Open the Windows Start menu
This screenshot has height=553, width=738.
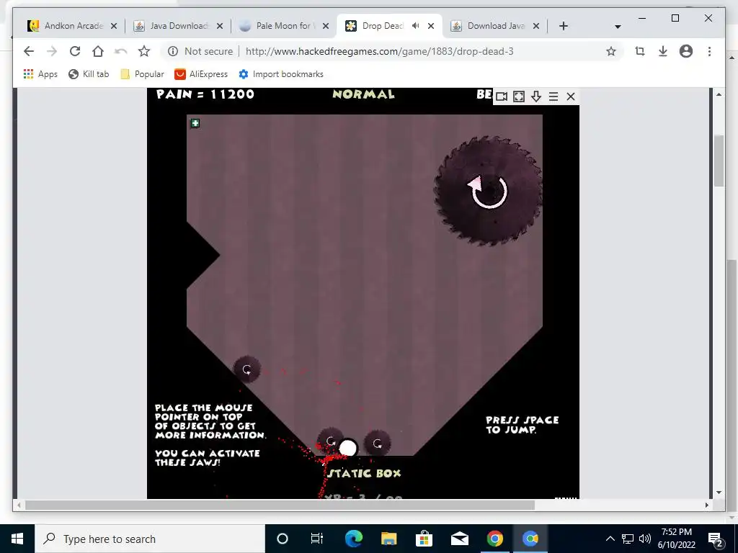pos(17,539)
